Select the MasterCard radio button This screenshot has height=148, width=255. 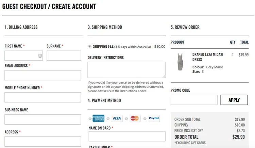(126, 119)
